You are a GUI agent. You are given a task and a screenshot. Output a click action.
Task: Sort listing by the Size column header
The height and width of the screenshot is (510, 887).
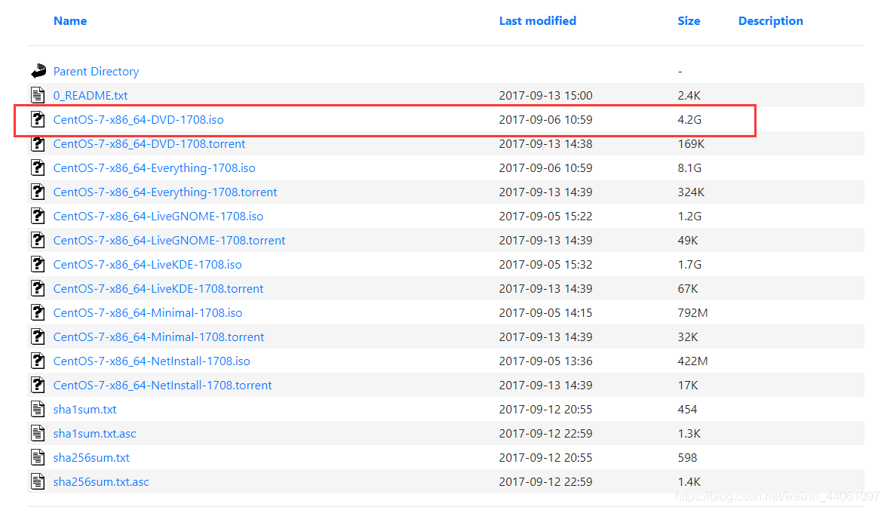click(x=689, y=21)
